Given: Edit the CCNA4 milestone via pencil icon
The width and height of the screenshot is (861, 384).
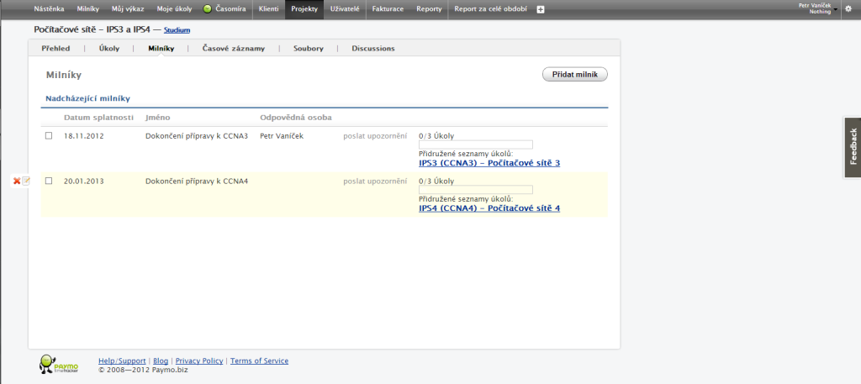Looking at the screenshot, I should click(x=26, y=181).
